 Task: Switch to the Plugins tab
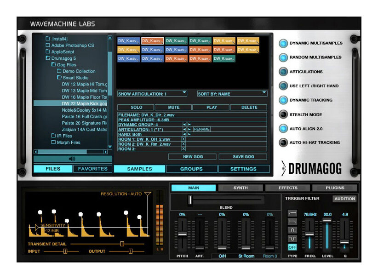[x=335, y=188]
